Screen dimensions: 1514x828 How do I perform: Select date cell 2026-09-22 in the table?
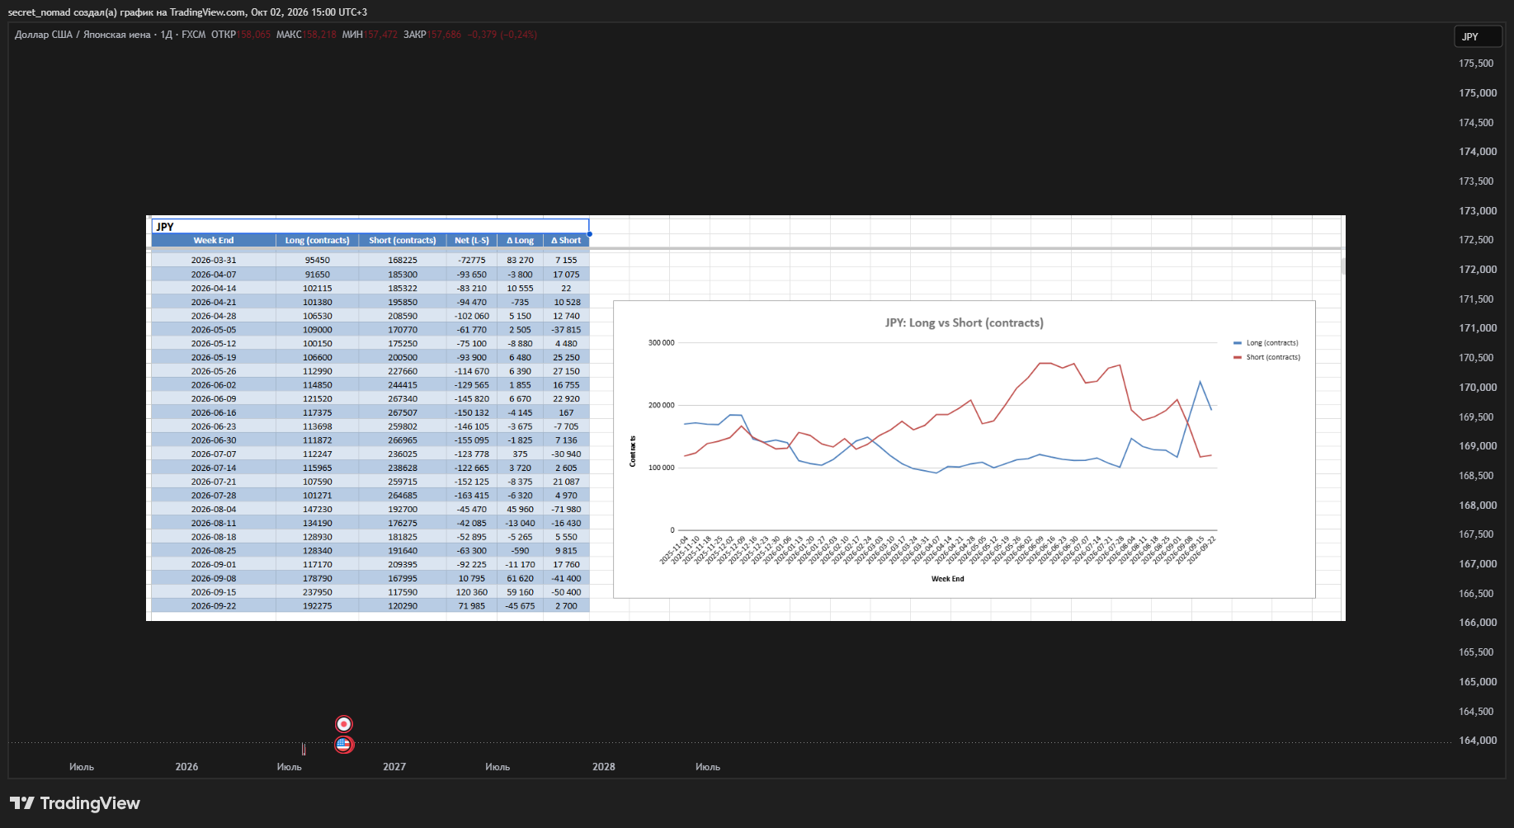coord(214,606)
